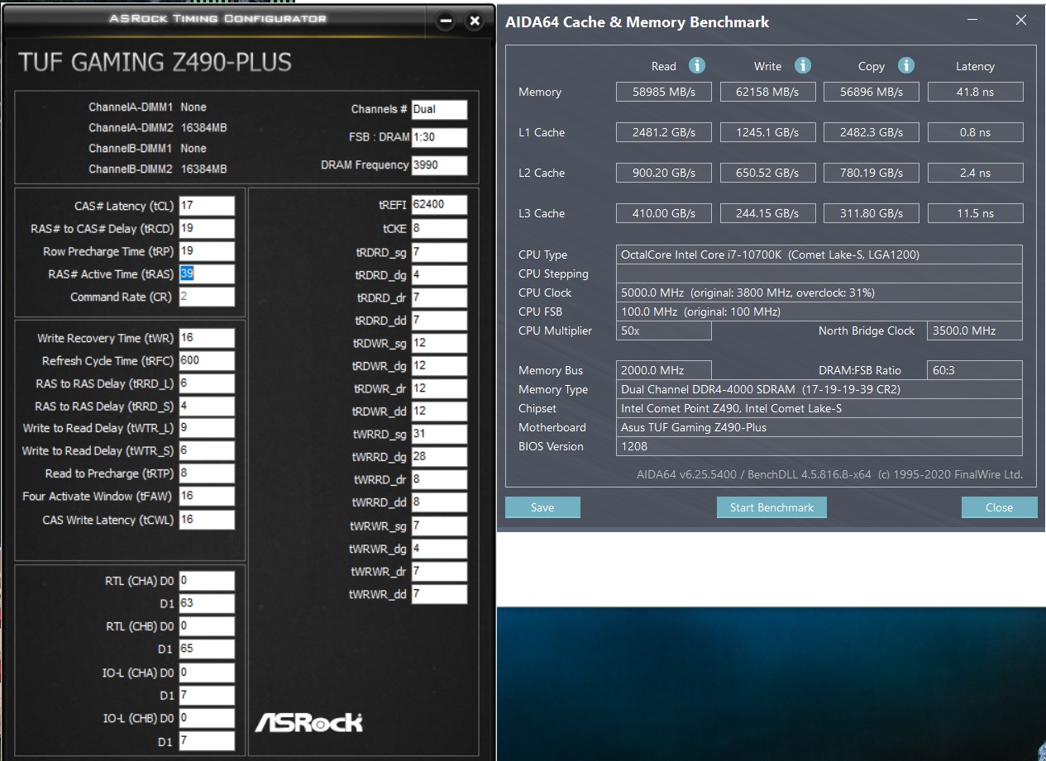Image resolution: width=1046 pixels, height=761 pixels.
Task: Select the tWTR_S value field
Action: coord(206,451)
